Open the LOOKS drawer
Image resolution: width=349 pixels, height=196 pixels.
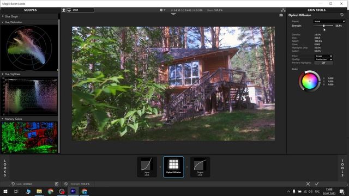[x=5, y=168]
